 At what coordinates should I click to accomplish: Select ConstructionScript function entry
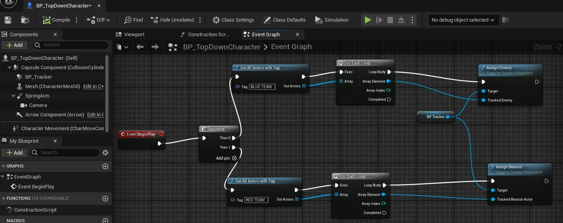(35, 210)
